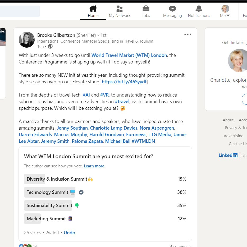This screenshot has height=247, width=247.
Task: Click the #travel hashtag
Action: pos(122,102)
